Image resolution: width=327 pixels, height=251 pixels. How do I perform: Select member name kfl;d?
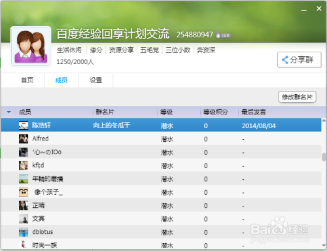pos(38,165)
